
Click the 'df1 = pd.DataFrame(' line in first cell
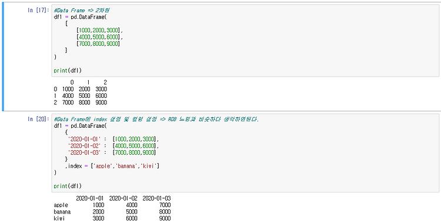(x=80, y=17)
